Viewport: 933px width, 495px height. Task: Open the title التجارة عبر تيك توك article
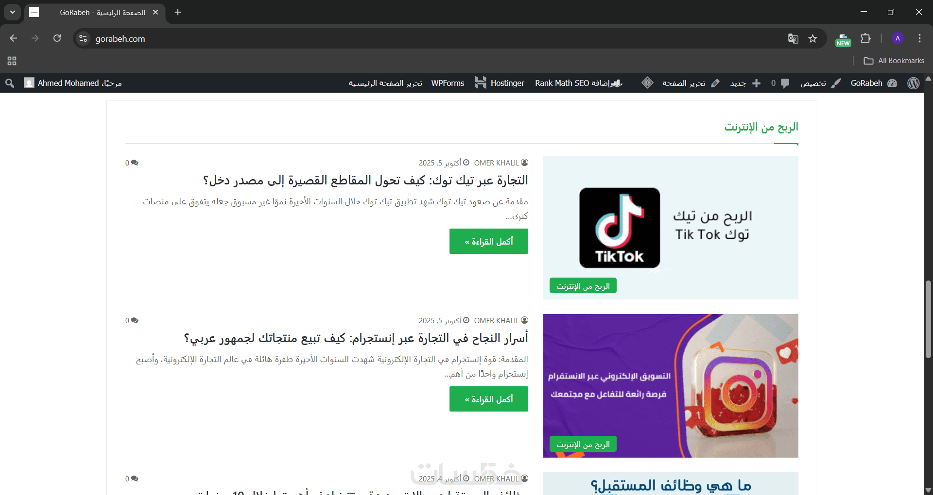pos(365,181)
